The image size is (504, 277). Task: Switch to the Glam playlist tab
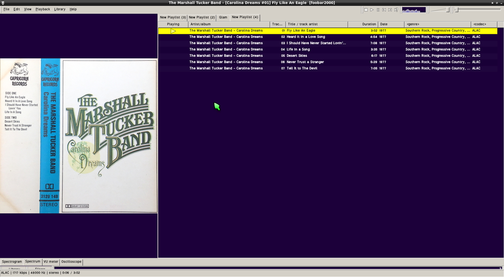(x=223, y=17)
